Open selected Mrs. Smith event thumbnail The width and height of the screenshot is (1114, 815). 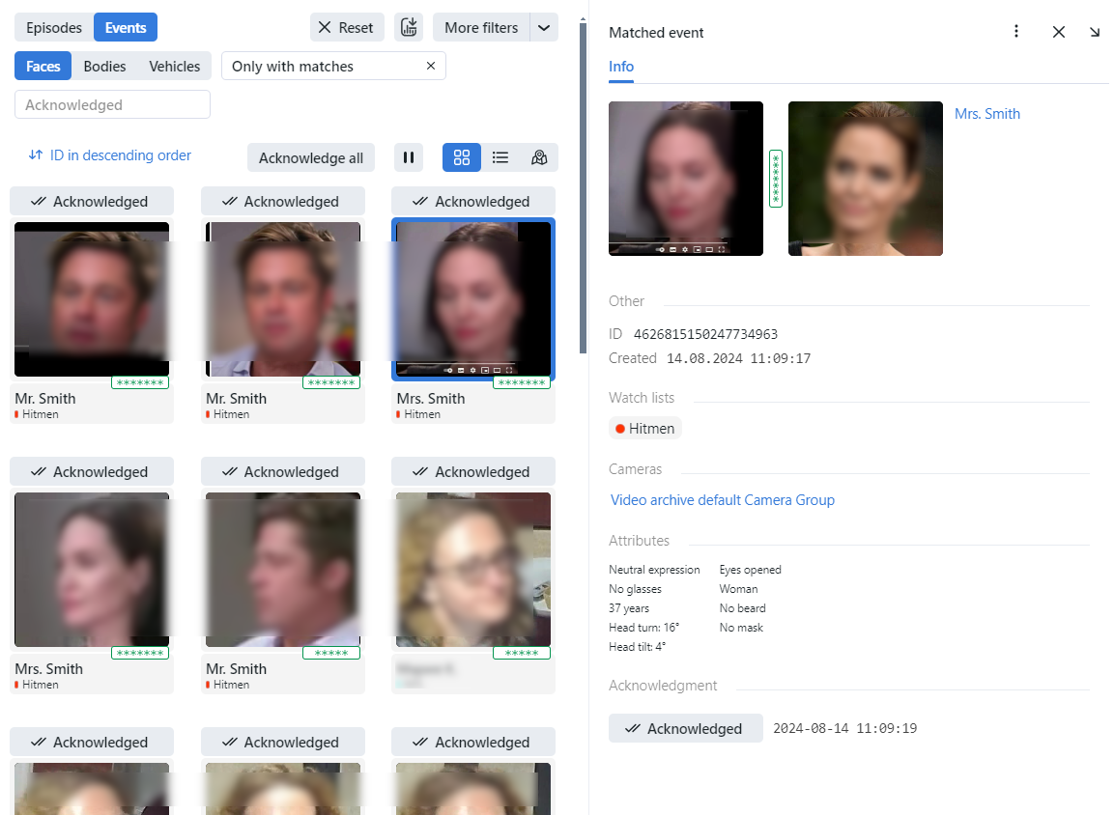coord(473,299)
